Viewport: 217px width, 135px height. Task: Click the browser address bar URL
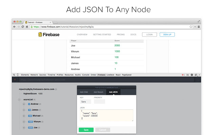coord(64,27)
